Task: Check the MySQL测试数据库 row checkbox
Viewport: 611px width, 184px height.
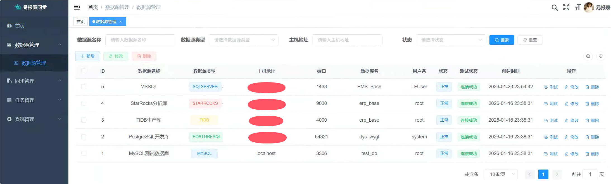Action: [84, 153]
